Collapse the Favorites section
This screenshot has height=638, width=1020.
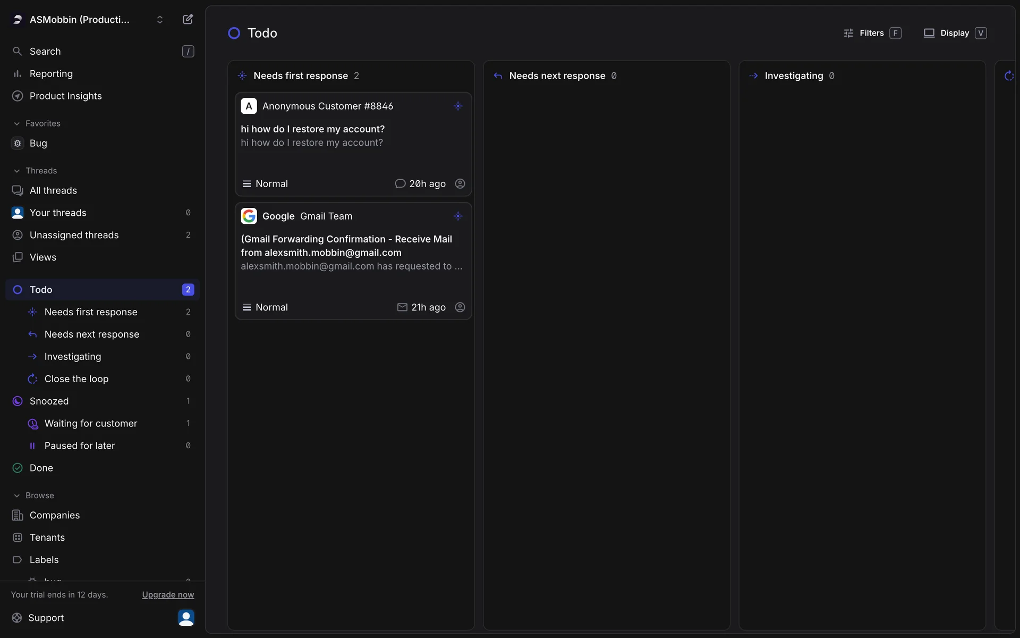pos(17,123)
